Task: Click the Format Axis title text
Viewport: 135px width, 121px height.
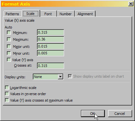Action: pyautogui.click(x=16, y=4)
